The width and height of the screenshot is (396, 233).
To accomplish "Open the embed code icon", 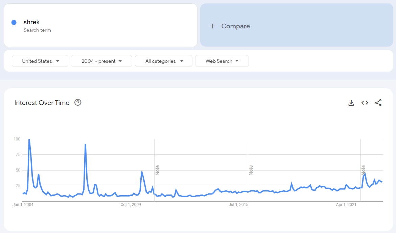I will click(x=365, y=103).
